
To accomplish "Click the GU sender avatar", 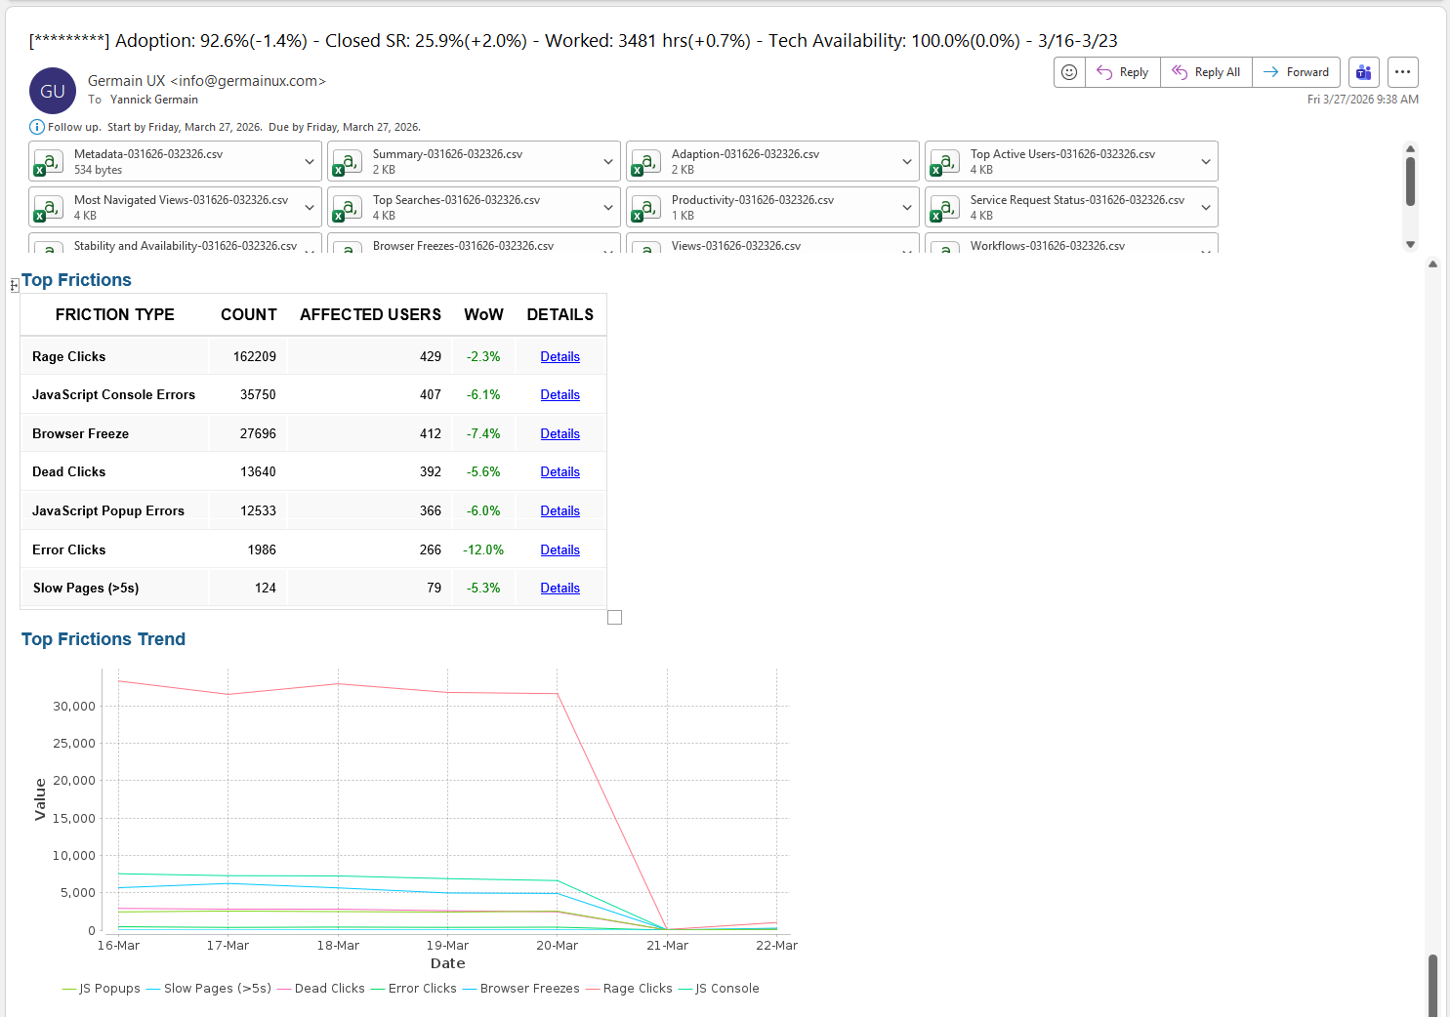I will (53, 91).
